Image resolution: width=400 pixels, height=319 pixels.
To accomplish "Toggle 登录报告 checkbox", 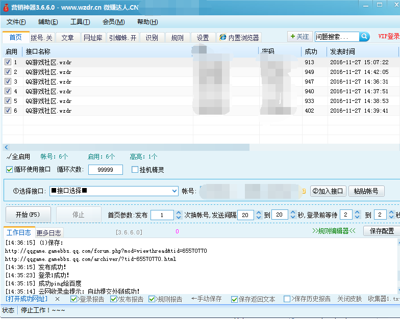I will click(73, 299).
